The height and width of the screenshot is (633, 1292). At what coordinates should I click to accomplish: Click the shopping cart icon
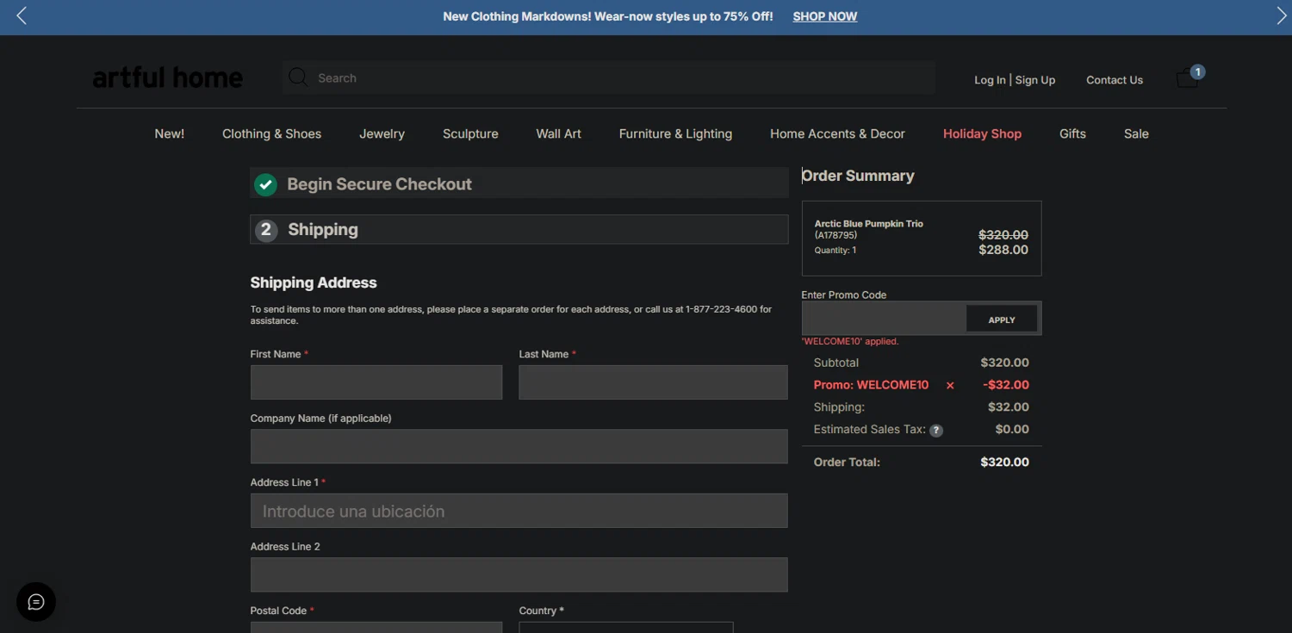pyautogui.click(x=1188, y=78)
